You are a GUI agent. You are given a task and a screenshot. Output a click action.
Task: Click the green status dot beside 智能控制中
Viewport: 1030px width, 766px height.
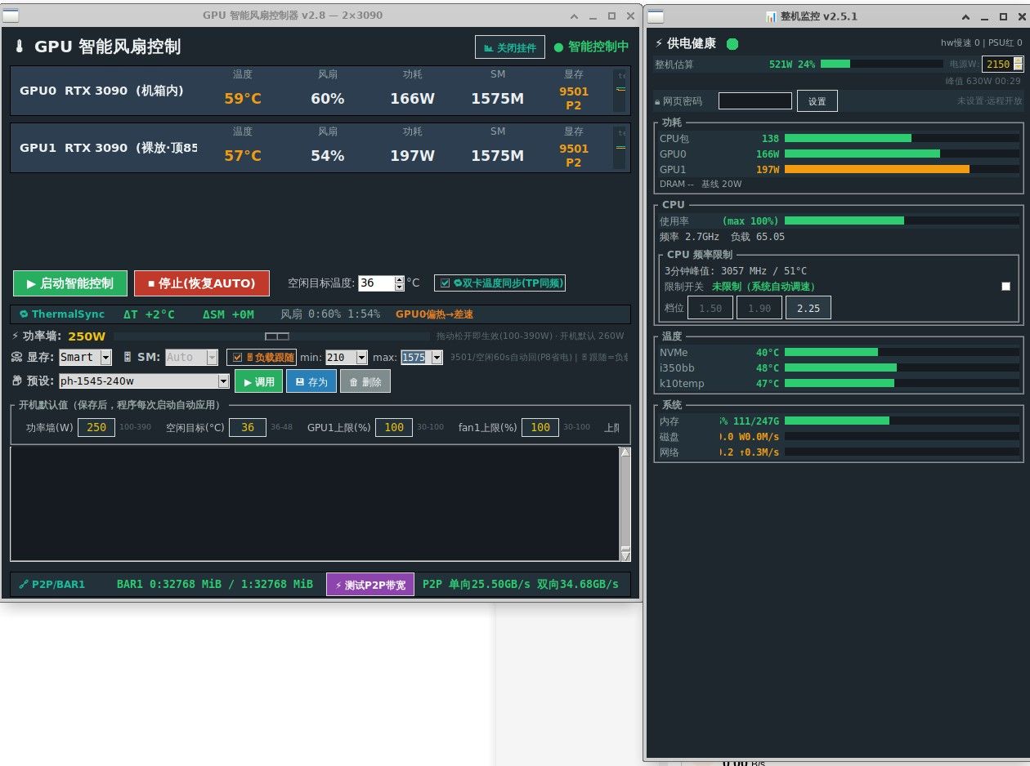point(558,47)
